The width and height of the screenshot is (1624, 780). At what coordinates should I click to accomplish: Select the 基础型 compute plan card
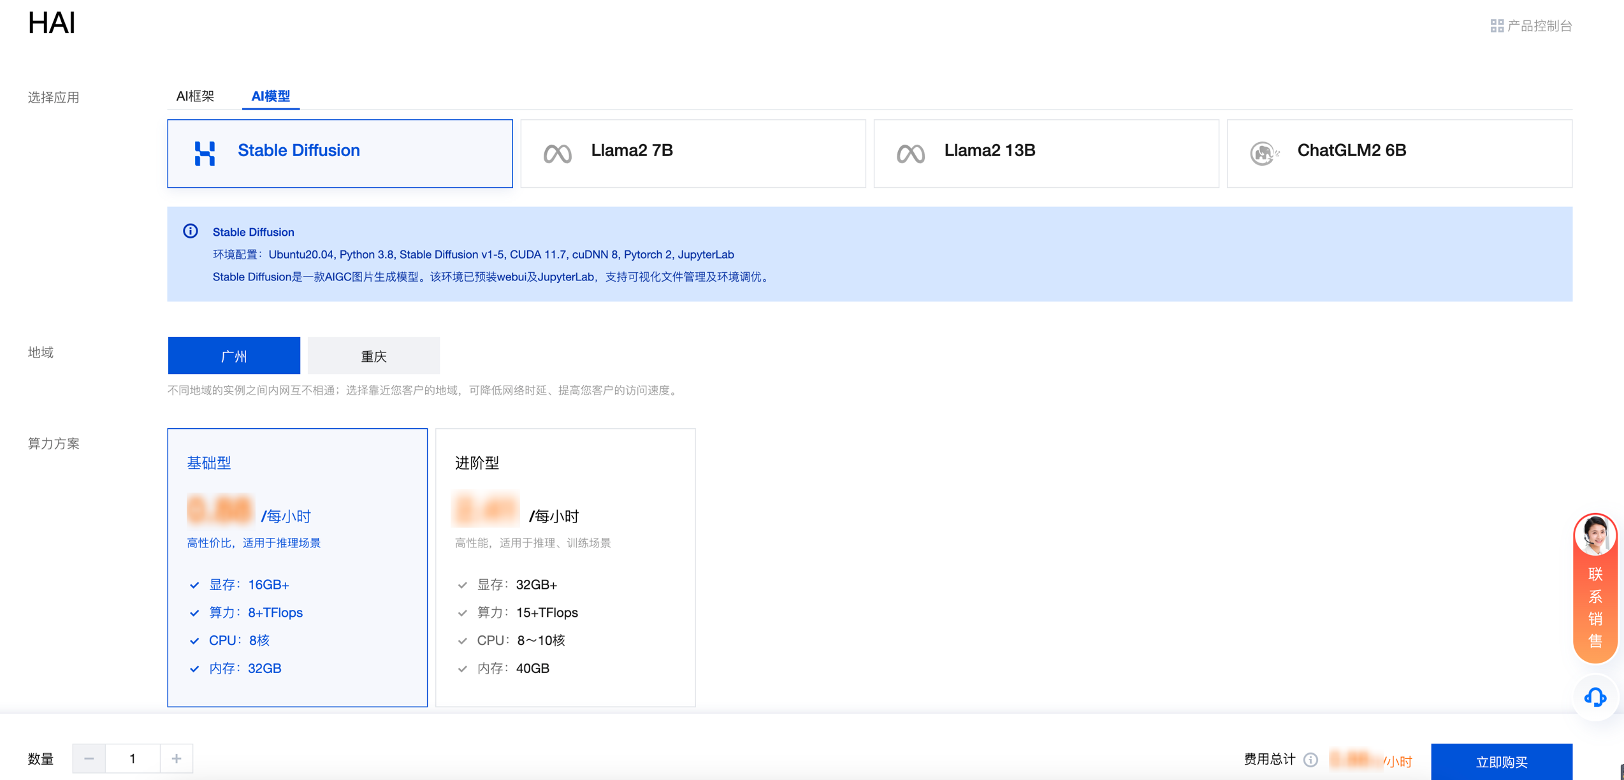pos(297,567)
